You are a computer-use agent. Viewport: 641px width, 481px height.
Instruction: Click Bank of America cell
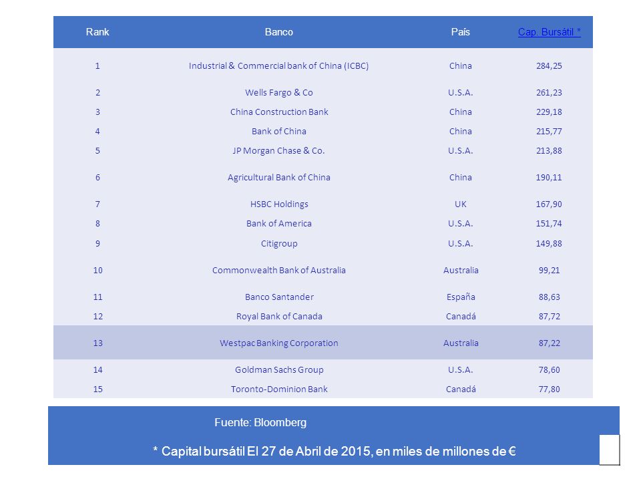pos(279,223)
